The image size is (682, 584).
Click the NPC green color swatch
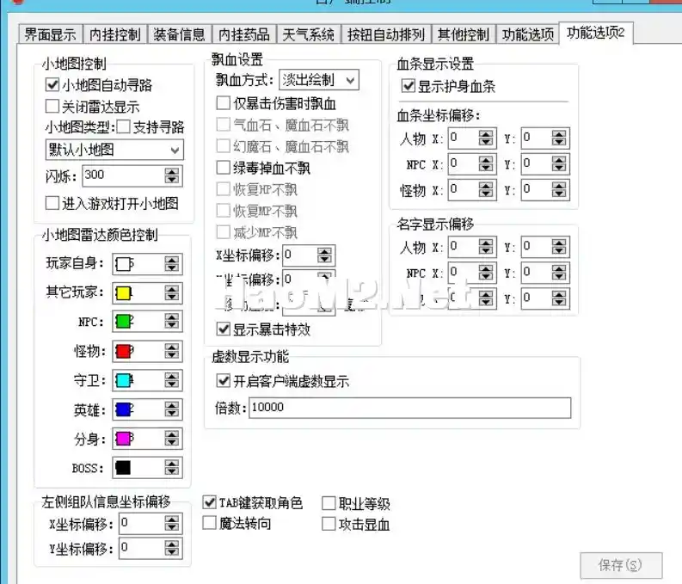pos(124,322)
